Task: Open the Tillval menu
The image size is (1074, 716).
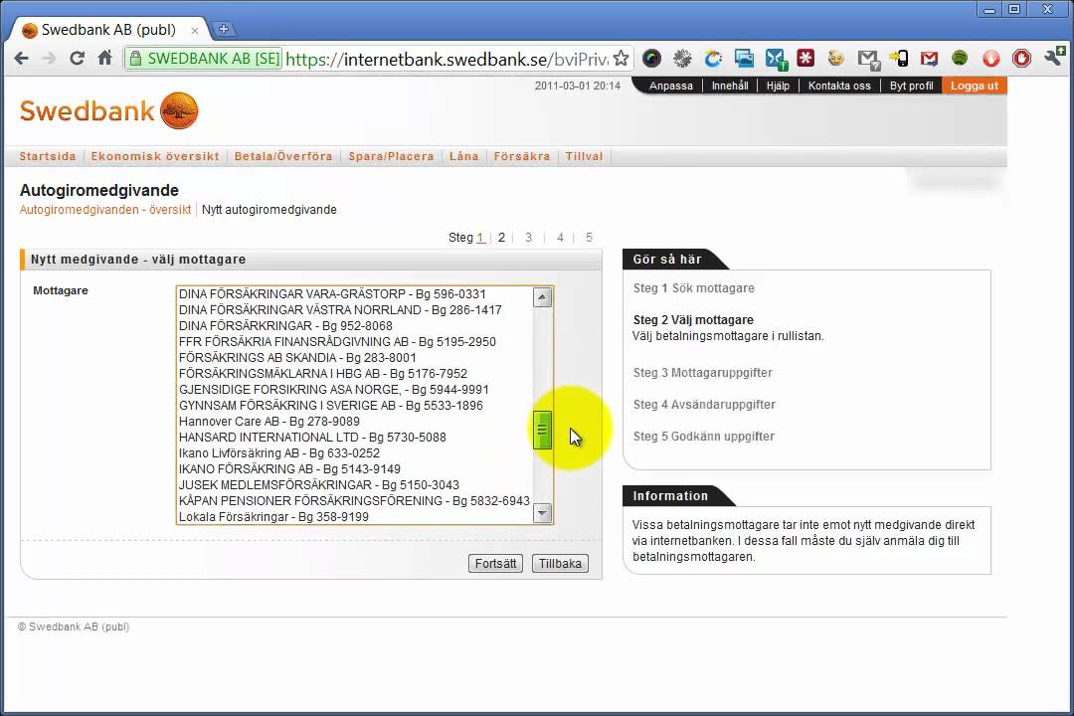Action: 585,156
